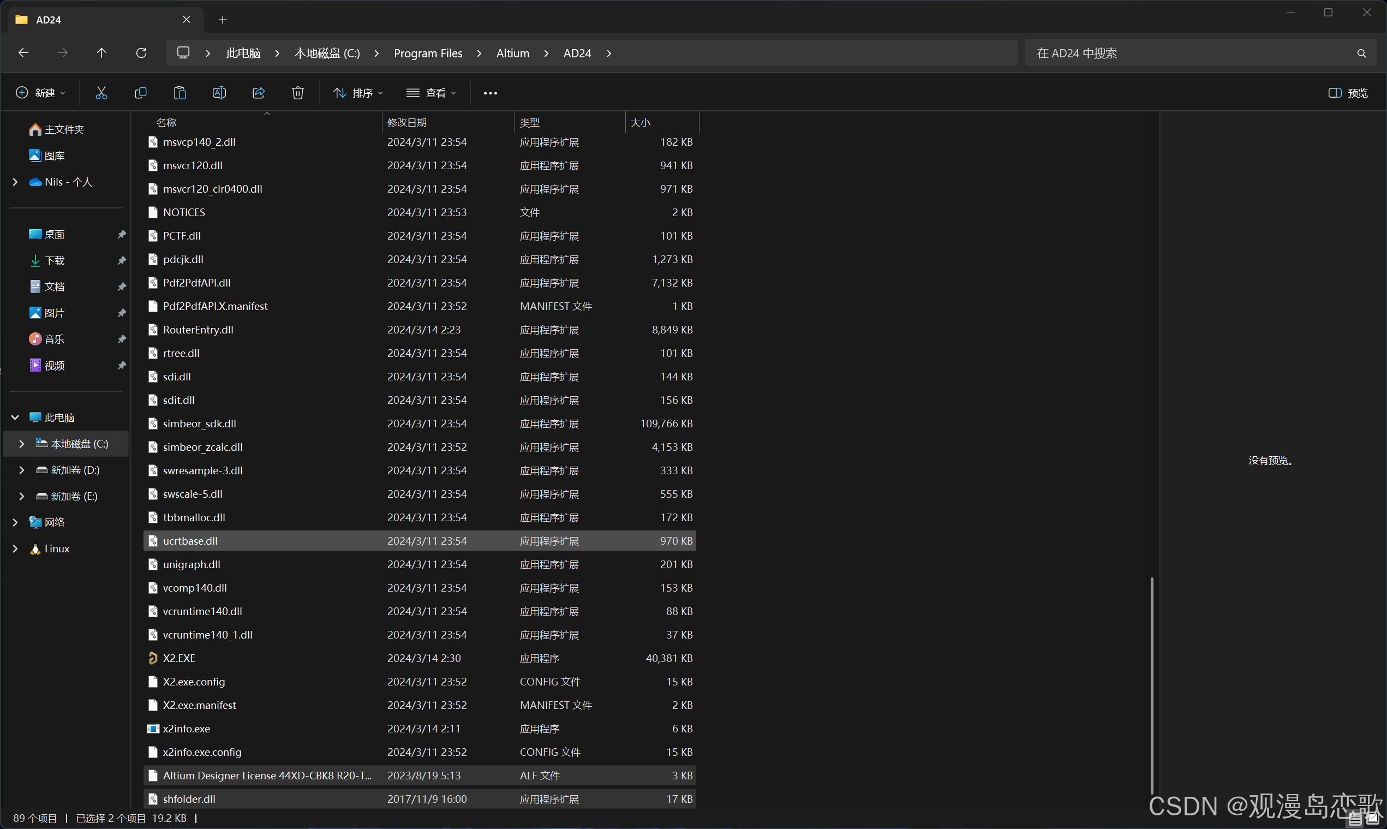Click the Paste clipboard icon
Viewport: 1387px width, 829px height.
coord(180,93)
